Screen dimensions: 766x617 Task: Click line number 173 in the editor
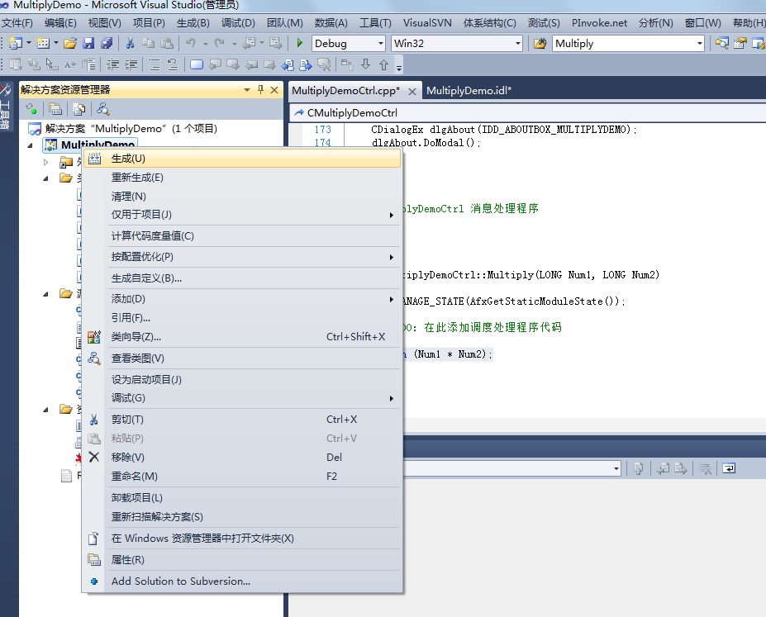tap(322, 130)
